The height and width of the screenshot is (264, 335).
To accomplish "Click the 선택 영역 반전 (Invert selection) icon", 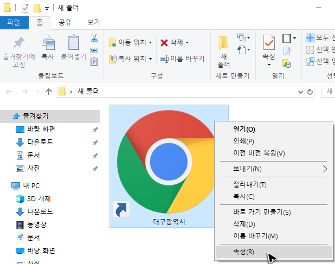I will (x=310, y=62).
